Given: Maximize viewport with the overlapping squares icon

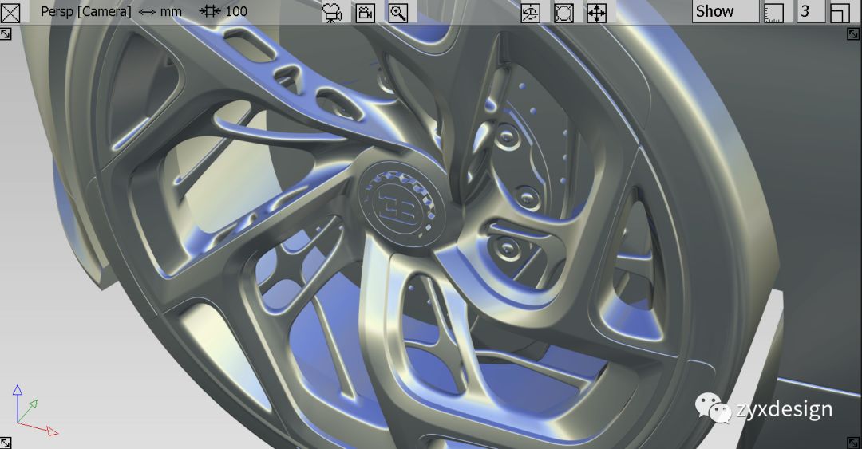Looking at the screenshot, I should [x=840, y=12].
